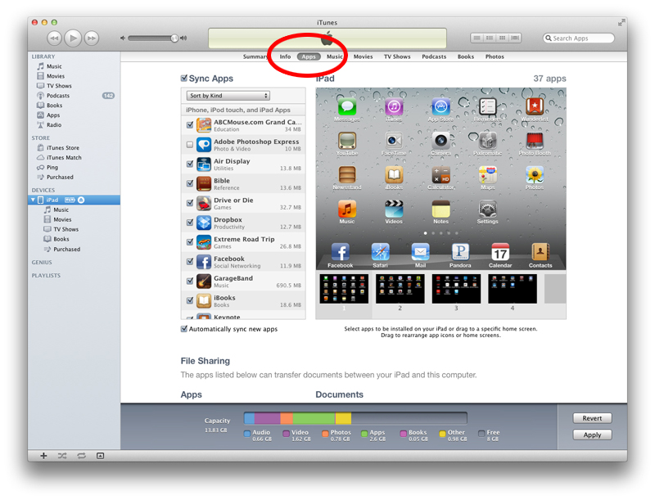Toggle shuffle at the bottom bar
Screen dimensions: 655x500
point(62,456)
